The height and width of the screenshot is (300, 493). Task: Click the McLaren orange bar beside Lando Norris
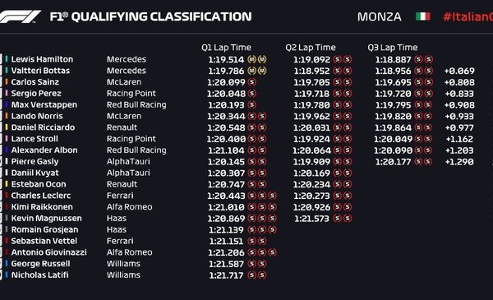[x=7, y=116]
